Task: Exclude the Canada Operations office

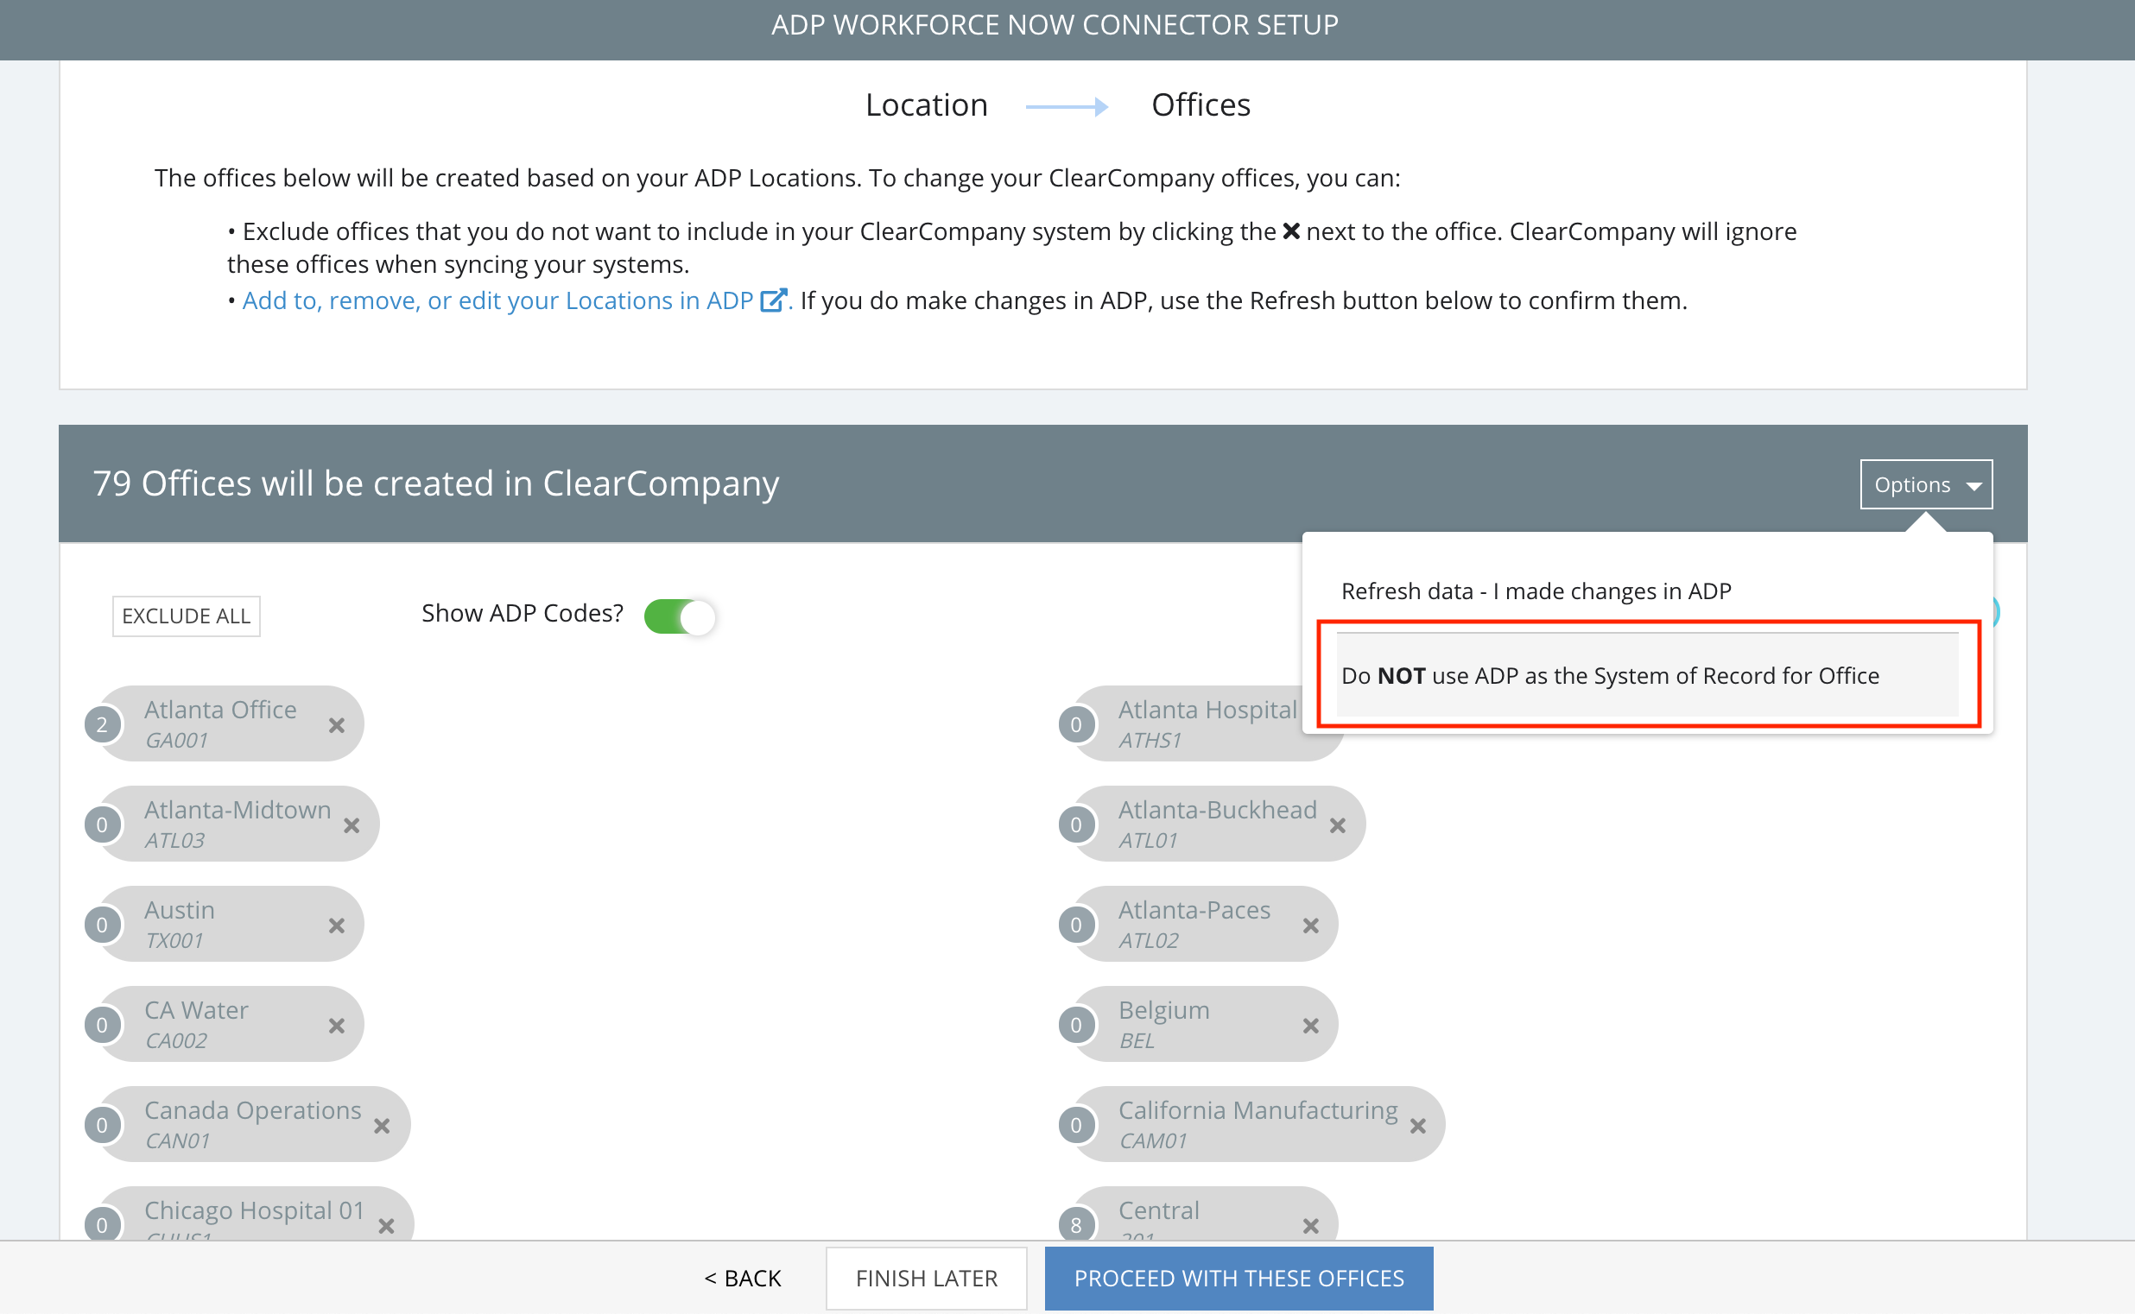Action: pos(382,1125)
